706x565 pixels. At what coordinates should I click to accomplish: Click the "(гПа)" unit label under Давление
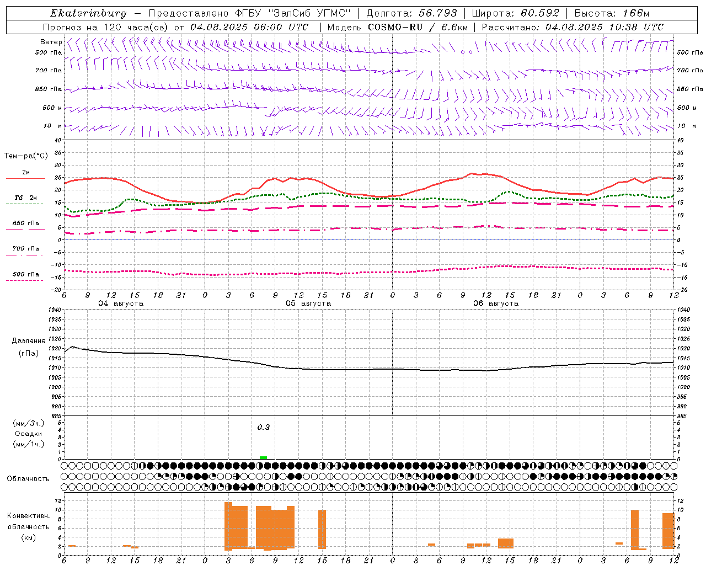tap(29, 354)
